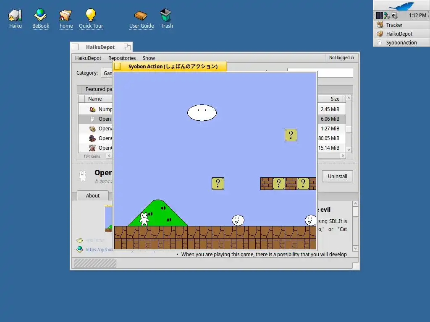Click the white cat package icon in details

(x=83, y=176)
